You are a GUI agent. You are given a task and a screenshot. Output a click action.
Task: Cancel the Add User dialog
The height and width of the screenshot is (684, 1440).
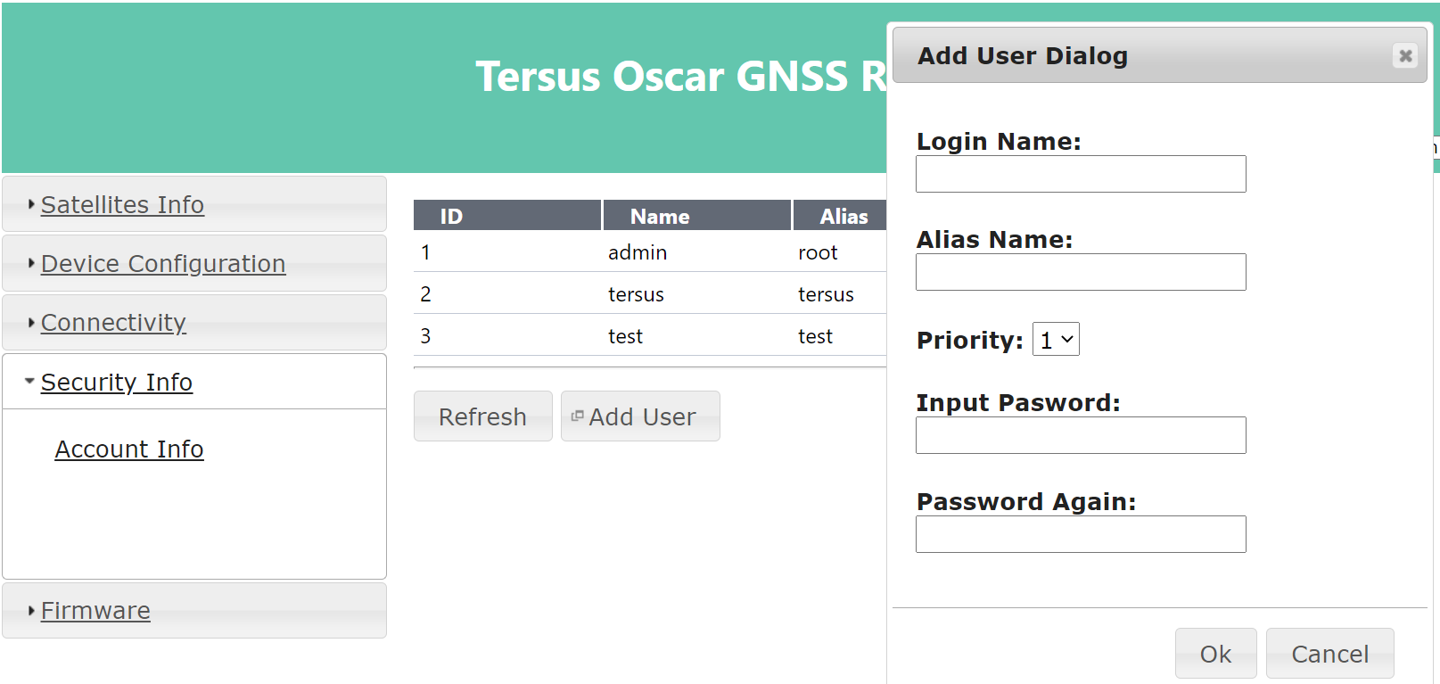click(x=1329, y=654)
